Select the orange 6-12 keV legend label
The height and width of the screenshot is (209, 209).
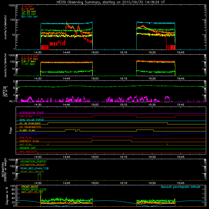28,9
